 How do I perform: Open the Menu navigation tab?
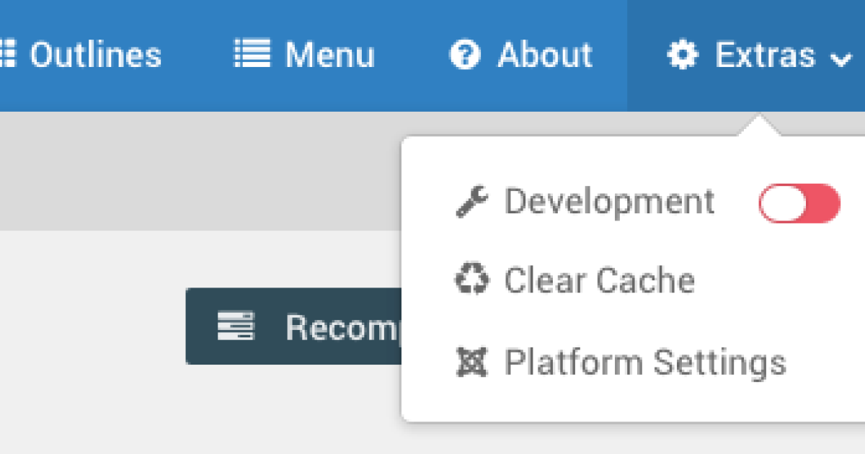coord(329,55)
